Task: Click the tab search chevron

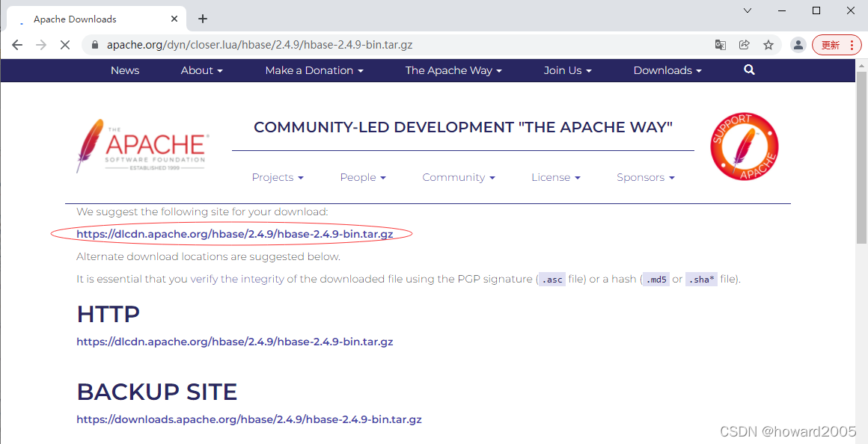Action: (x=748, y=10)
